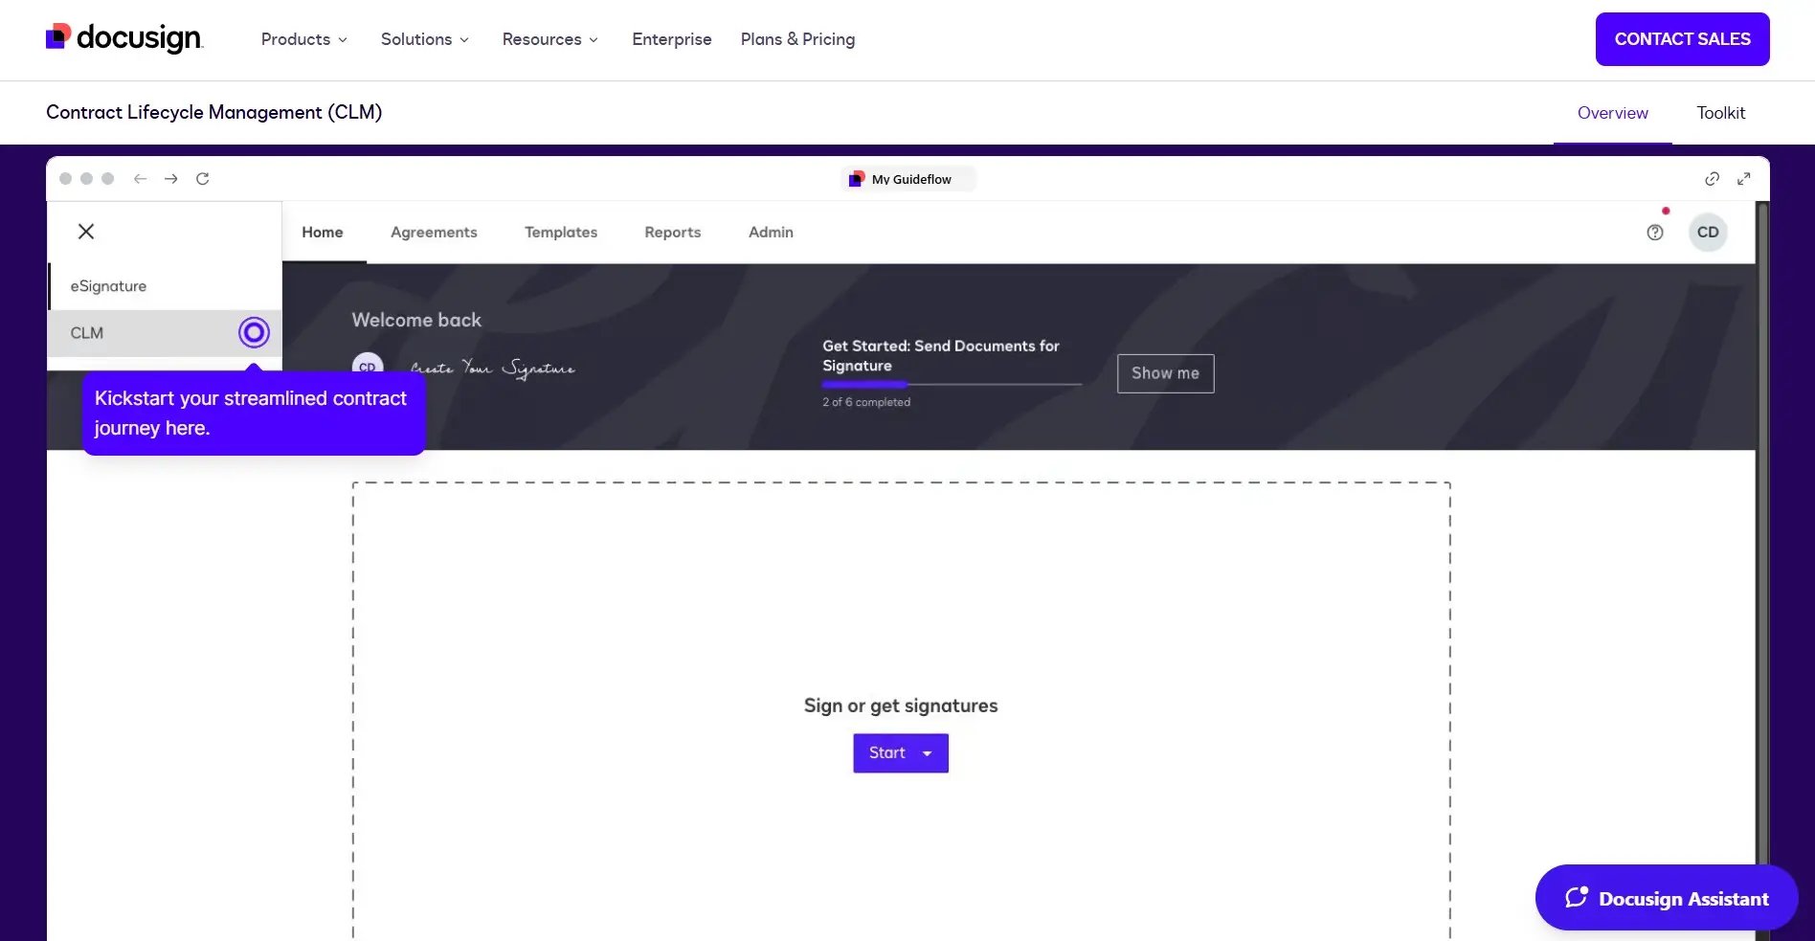The image size is (1815, 941).
Task: Expand the Products dropdown
Action: (x=303, y=39)
